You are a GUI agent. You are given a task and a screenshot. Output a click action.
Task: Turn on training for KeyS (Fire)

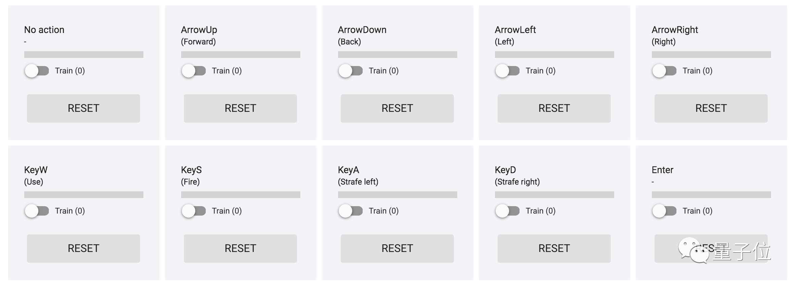click(x=194, y=211)
